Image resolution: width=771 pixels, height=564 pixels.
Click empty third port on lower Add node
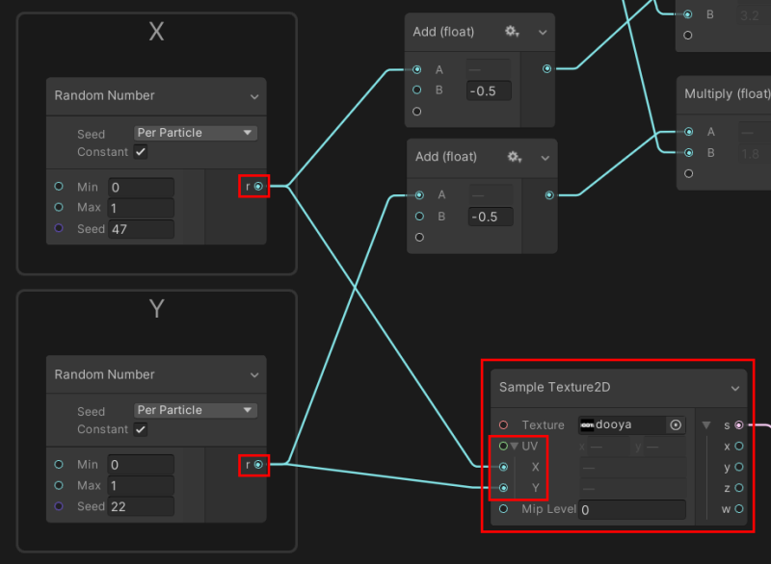point(419,237)
